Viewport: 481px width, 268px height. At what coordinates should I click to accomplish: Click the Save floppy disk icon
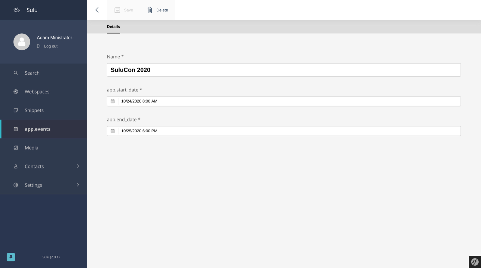click(117, 10)
